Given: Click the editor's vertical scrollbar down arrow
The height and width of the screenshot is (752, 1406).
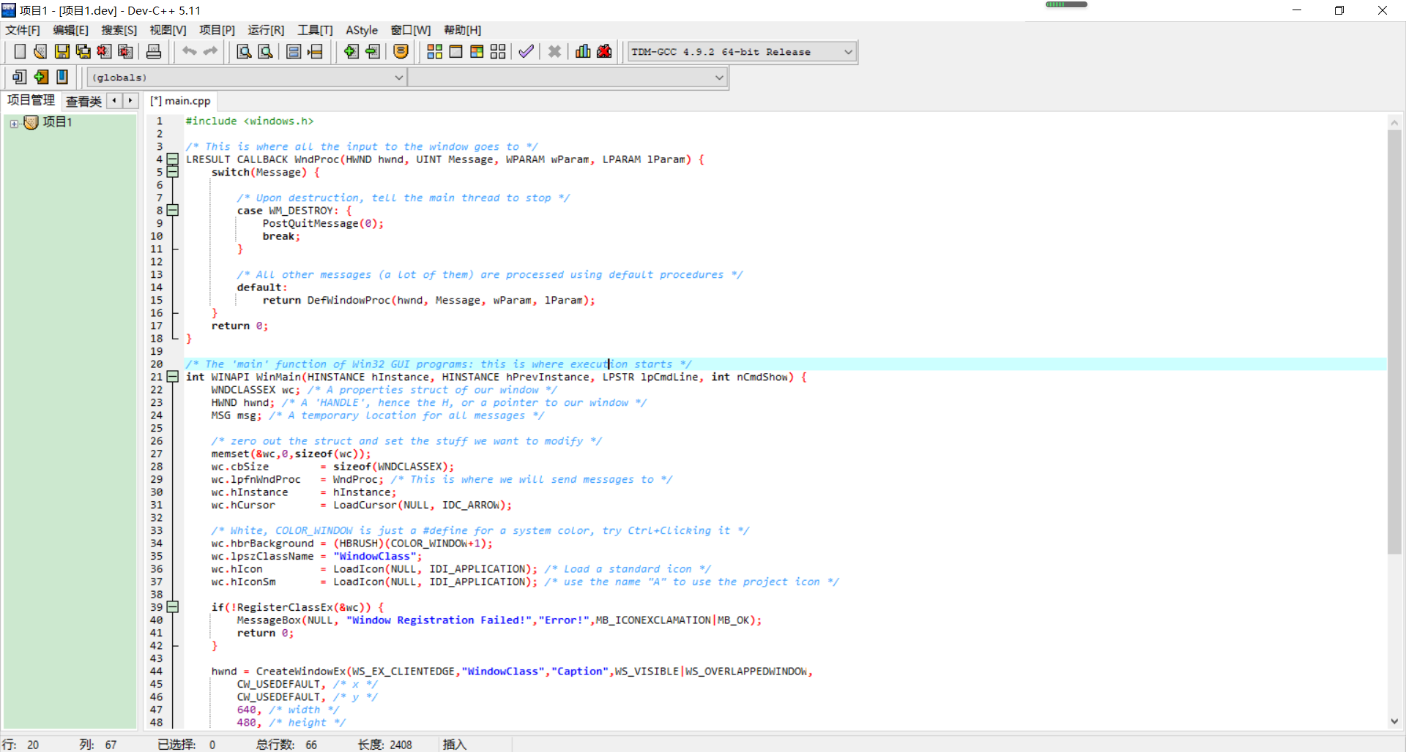Looking at the screenshot, I should coord(1396,721).
